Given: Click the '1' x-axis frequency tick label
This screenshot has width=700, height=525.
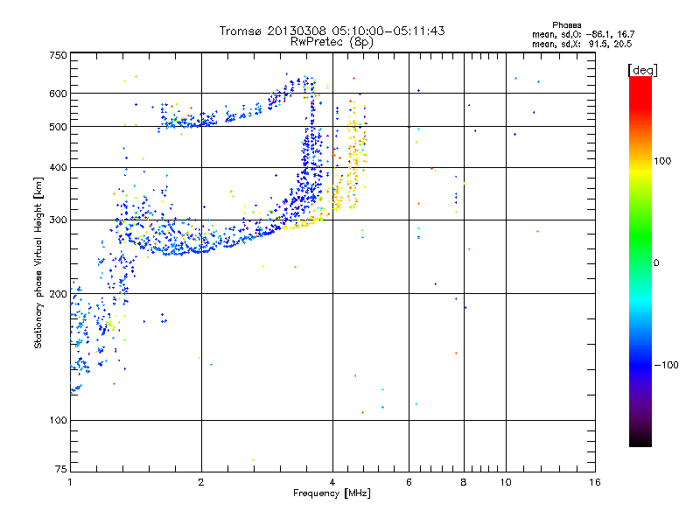Looking at the screenshot, I should pyautogui.click(x=70, y=482).
